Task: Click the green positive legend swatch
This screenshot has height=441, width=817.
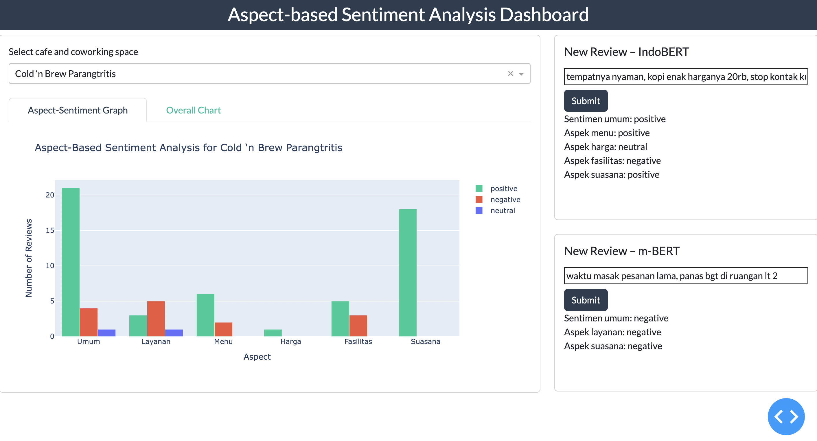Action: 479,189
